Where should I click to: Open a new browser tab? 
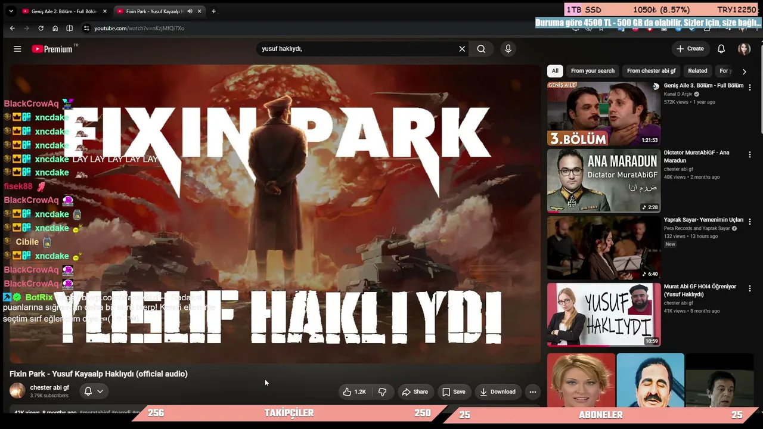(x=213, y=11)
